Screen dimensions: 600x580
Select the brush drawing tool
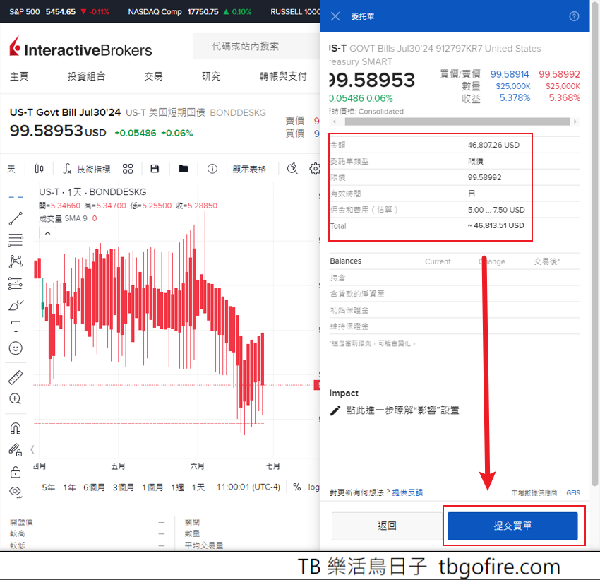coord(16,305)
